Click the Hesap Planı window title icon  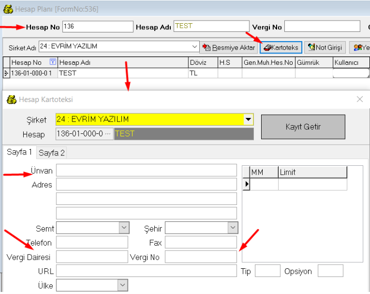tap(7, 9)
